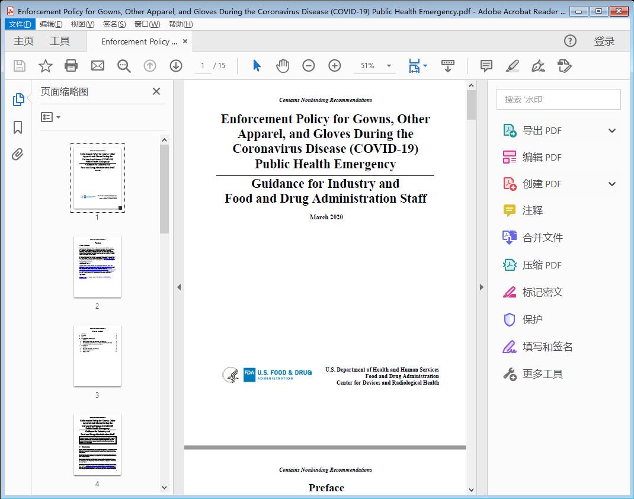Select the arrow selection tool
The height and width of the screenshot is (499, 634).
(257, 66)
